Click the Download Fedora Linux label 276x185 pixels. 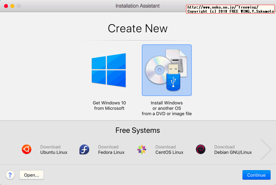pyautogui.click(x=111, y=149)
